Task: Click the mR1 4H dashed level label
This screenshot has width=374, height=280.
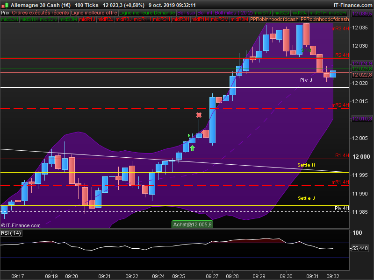Action: [x=340, y=182]
